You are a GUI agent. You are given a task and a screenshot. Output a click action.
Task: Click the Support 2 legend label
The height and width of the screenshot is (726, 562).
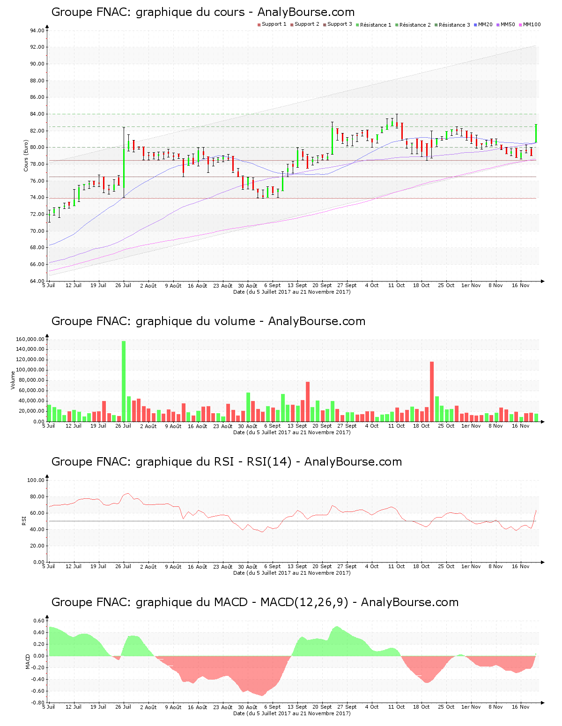307,24
